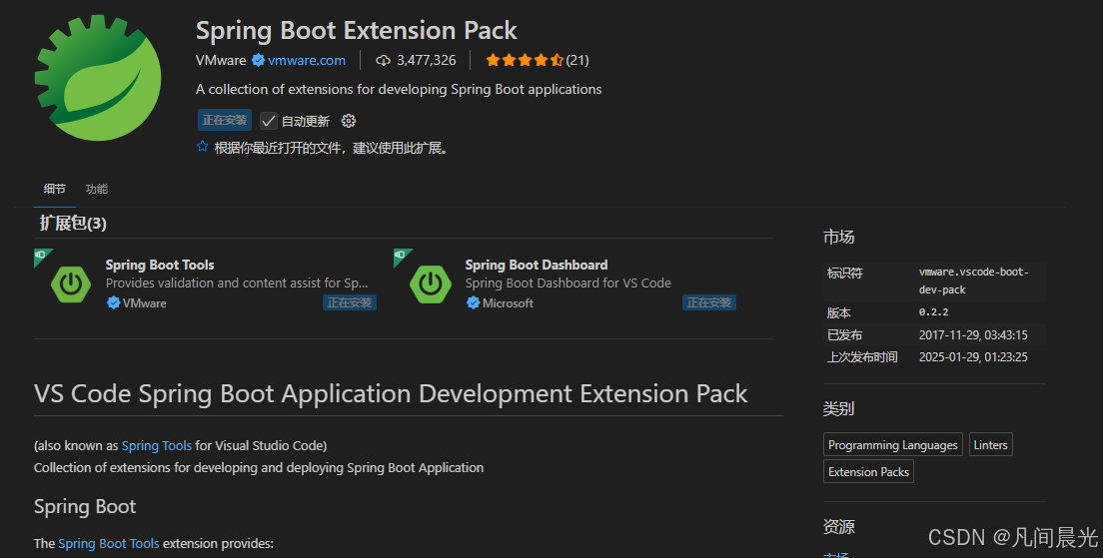Open the extension settings gear icon
Image resolution: width=1103 pixels, height=558 pixels.
pyautogui.click(x=349, y=121)
